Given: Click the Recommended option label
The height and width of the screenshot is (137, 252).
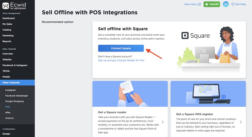Looking at the screenshot, I should pos(57,22).
